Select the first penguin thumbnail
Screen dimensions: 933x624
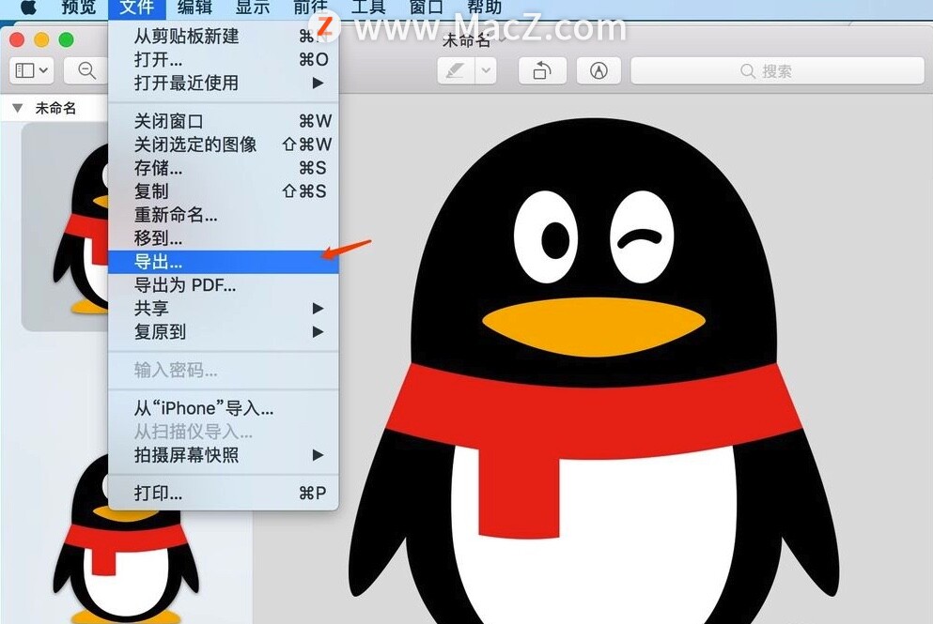click(x=66, y=227)
